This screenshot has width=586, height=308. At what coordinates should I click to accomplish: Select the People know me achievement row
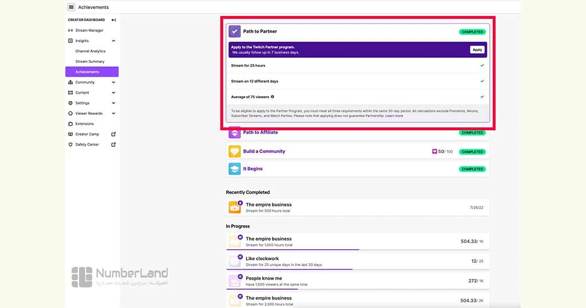(358, 281)
